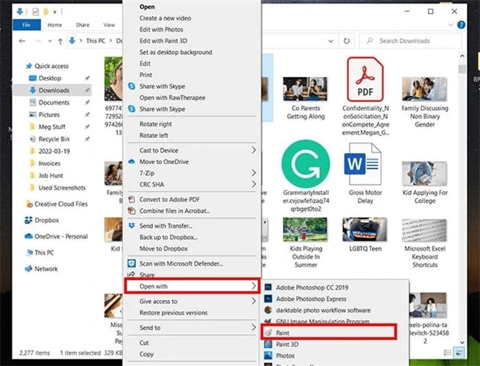Click the Paint 3D icon in submenu

pyautogui.click(x=268, y=344)
